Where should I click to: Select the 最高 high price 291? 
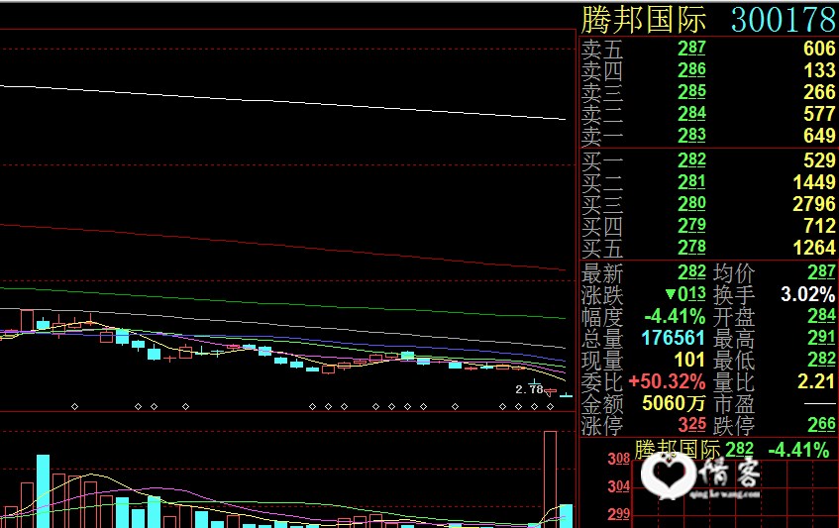pos(821,338)
